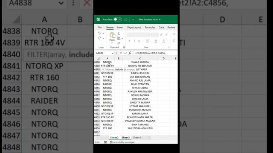Image resolution: width=273 pixels, height=153 pixels.
Task: Cancel the formula entry with X
Action: [121, 53]
